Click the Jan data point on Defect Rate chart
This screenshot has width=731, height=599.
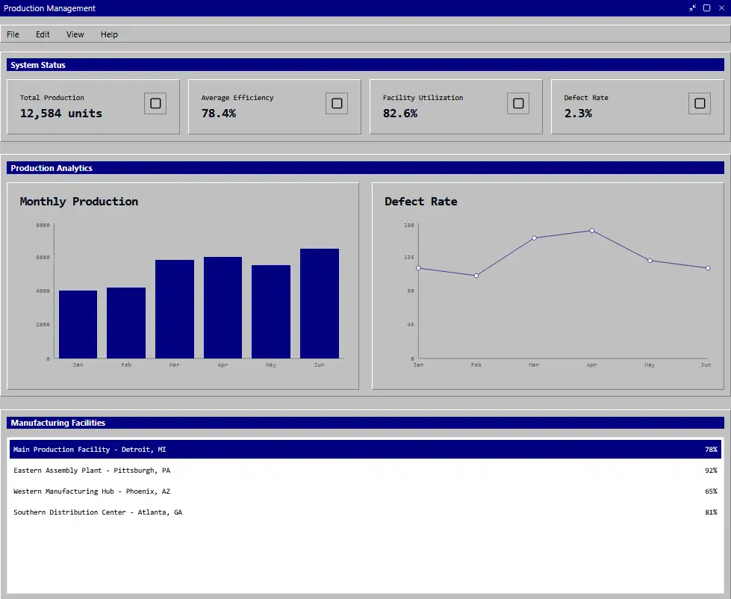coord(418,268)
